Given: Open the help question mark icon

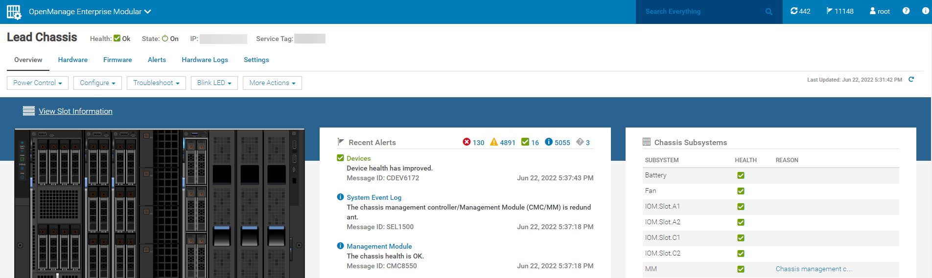Looking at the screenshot, I should pos(906,11).
